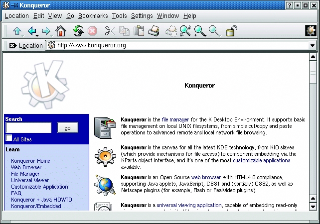Image resolution: width=320 pixels, height=224 pixels.
Task: Click the Print icon in the toolbar
Action: [154, 31]
